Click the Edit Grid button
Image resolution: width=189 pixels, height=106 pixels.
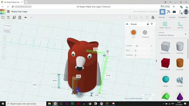(x=148, y=95)
